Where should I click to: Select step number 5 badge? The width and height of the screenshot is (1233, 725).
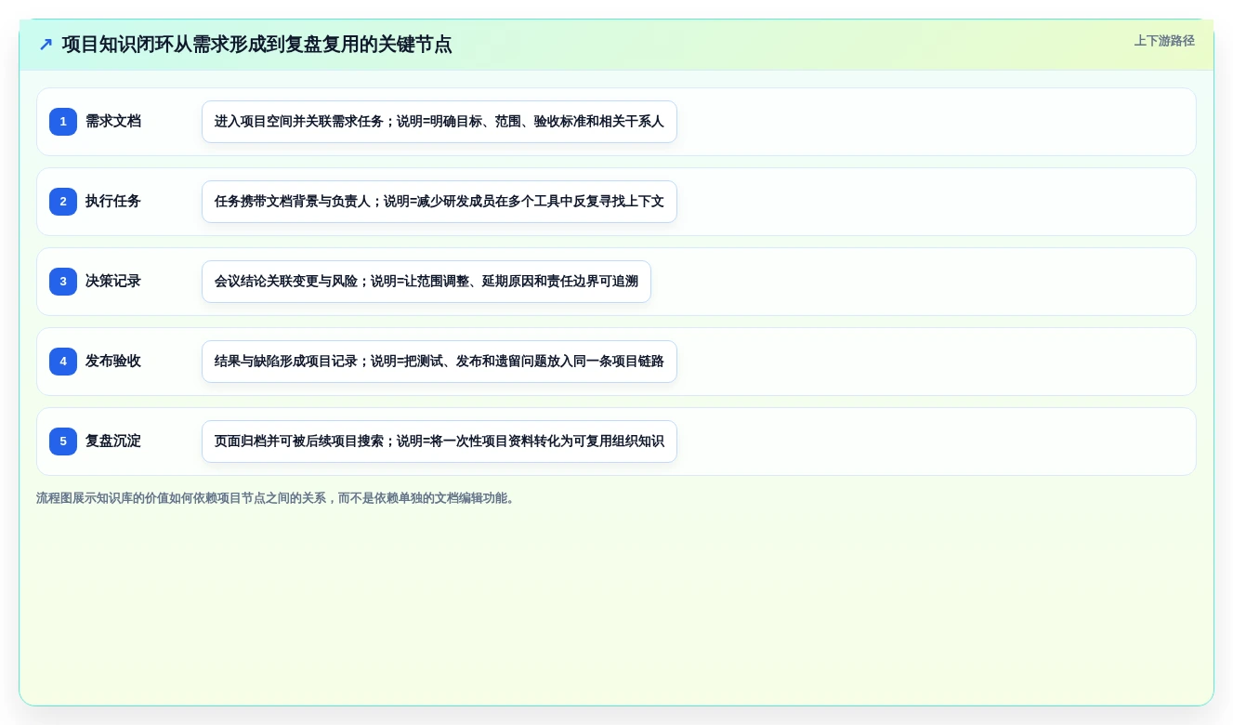point(63,442)
